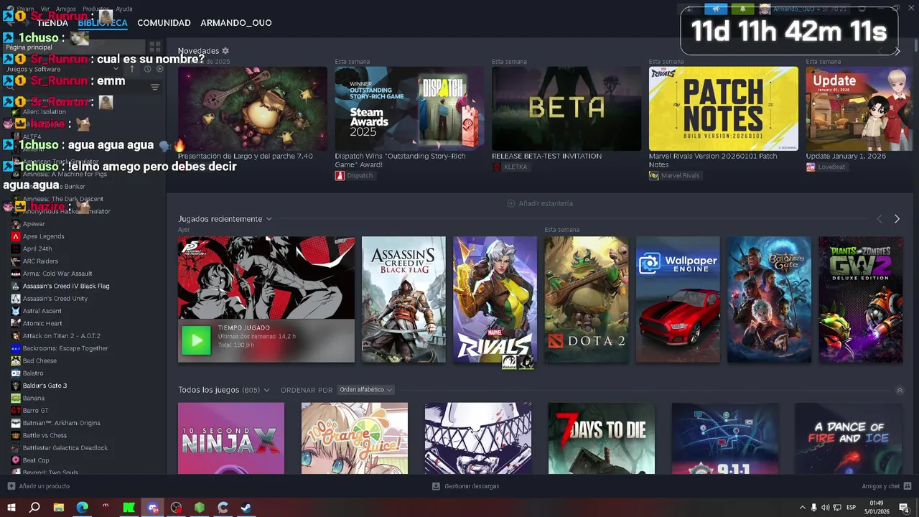Click the KLETKA game icon under news
Screen dimensions: 919x517
497,167
